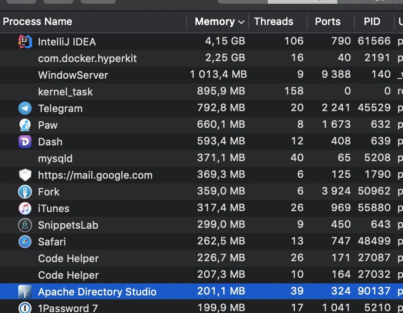This screenshot has width=403, height=313.
Task: Click the Paw app icon
Action: pos(25,125)
